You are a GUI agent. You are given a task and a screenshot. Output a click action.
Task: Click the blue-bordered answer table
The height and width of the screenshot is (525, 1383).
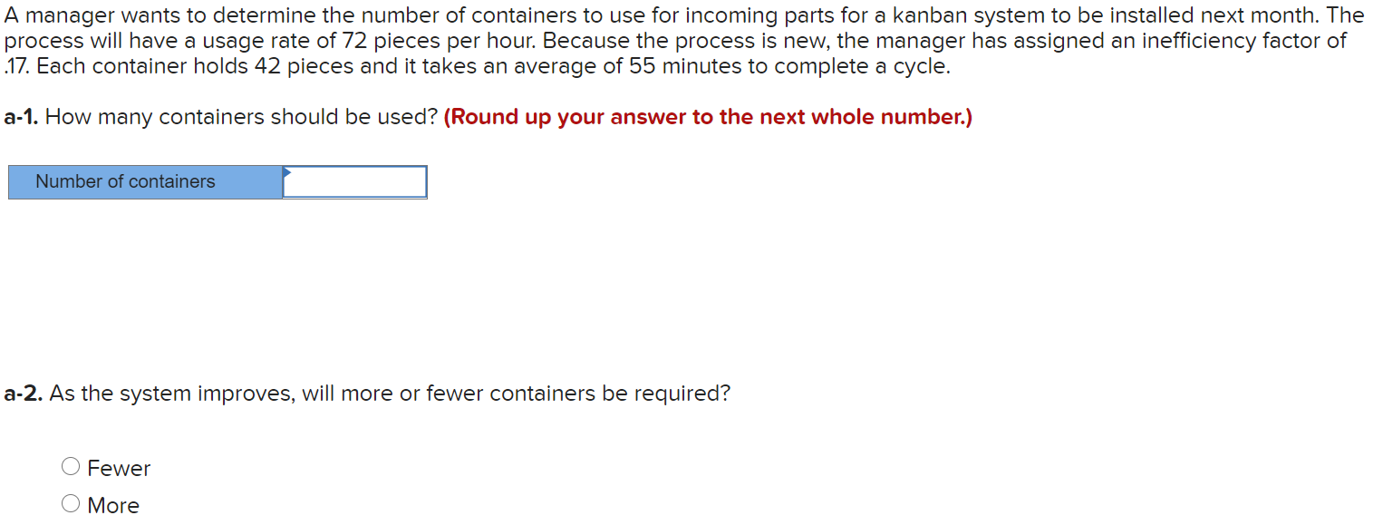tap(218, 182)
